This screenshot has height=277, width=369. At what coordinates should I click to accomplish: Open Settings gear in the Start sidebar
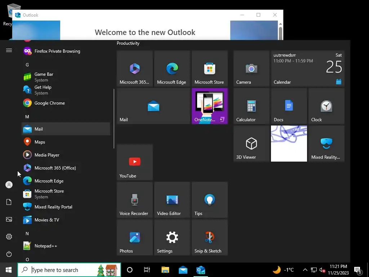pyautogui.click(x=9, y=237)
